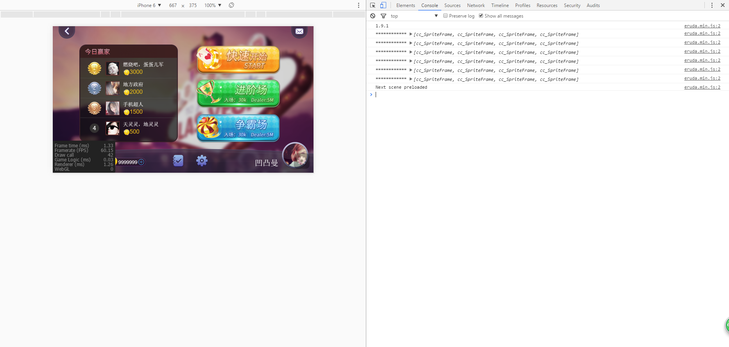Open the Profiles tab
Screen dimensions: 729x347
[x=523, y=5]
